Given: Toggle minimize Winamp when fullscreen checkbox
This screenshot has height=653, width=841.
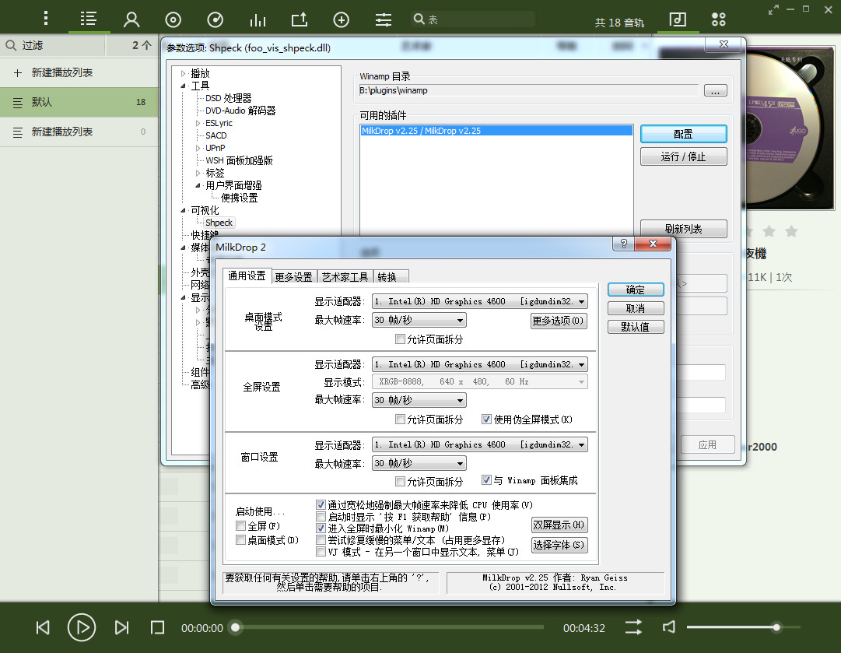Looking at the screenshot, I should click(x=321, y=528).
